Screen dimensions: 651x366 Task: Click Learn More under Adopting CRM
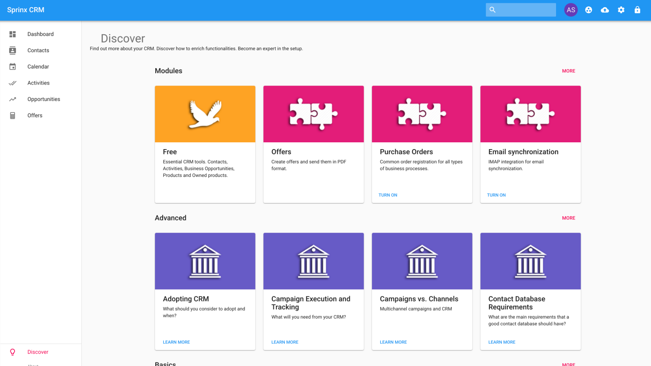coord(176,342)
